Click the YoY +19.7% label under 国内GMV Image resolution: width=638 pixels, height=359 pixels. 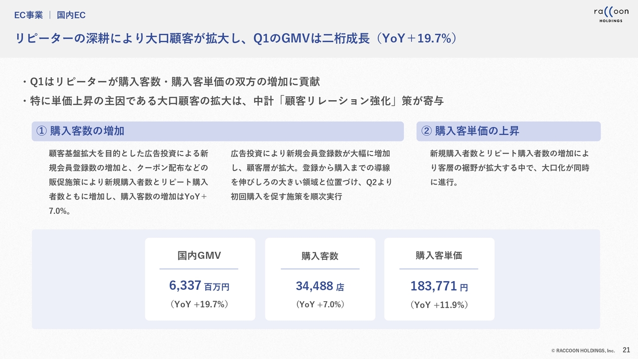coord(199,304)
